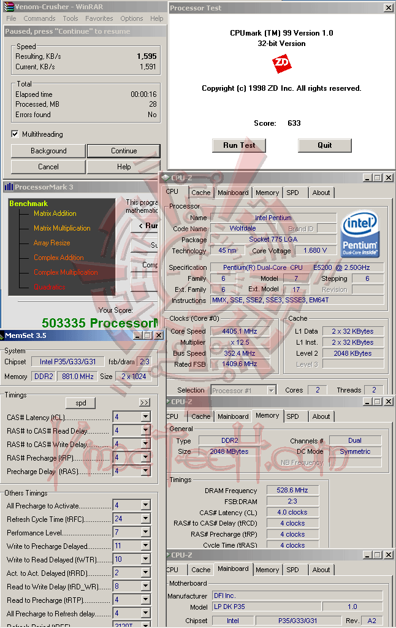Open the Options menu in WinRAR
Image resolution: width=396 pixels, height=628 pixels.
coord(131,18)
